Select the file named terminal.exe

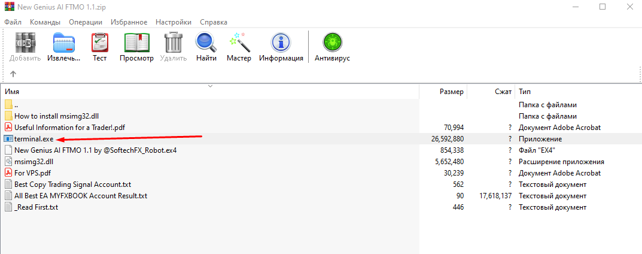[34, 139]
